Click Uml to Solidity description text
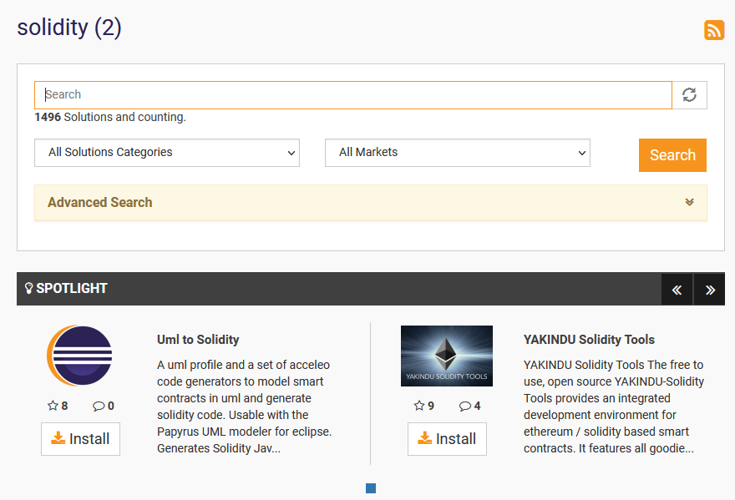735x500 pixels. tap(244, 407)
